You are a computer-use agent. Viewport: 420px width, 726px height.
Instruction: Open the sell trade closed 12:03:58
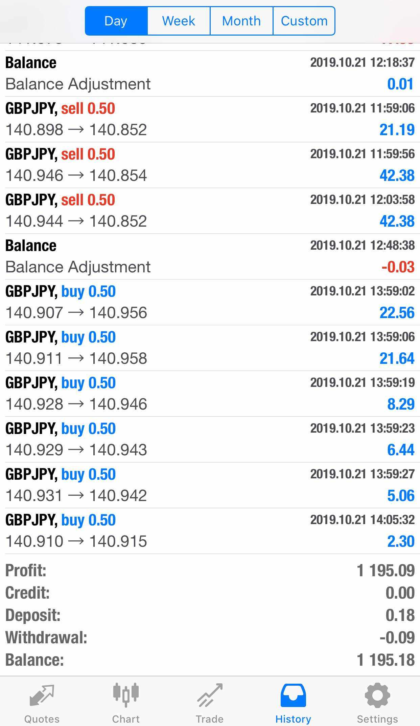click(210, 211)
